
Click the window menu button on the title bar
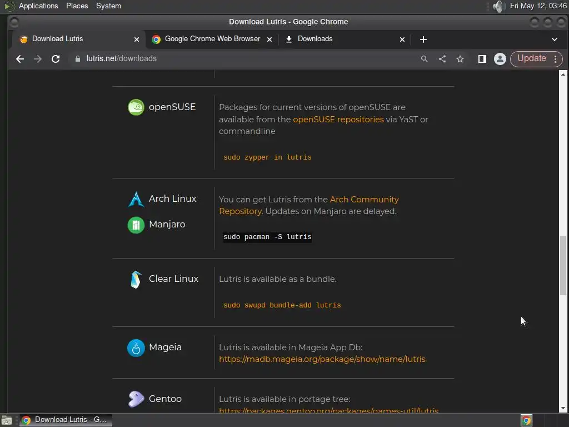[x=14, y=22]
